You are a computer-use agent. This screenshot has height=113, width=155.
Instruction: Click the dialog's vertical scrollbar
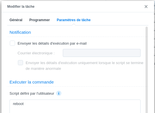147,70
